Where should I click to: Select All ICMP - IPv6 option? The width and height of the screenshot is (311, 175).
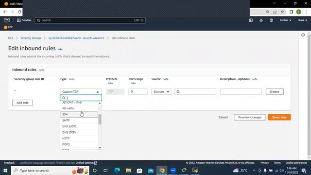tap(79, 103)
